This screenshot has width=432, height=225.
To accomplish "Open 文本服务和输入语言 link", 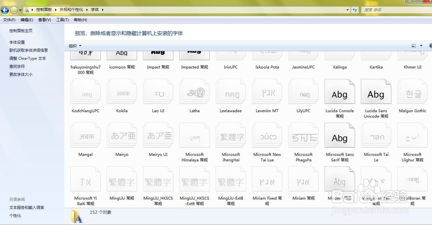I will (27, 207).
